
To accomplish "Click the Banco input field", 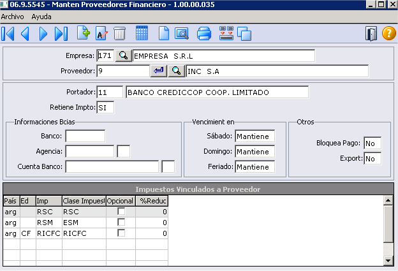I will tap(85, 136).
